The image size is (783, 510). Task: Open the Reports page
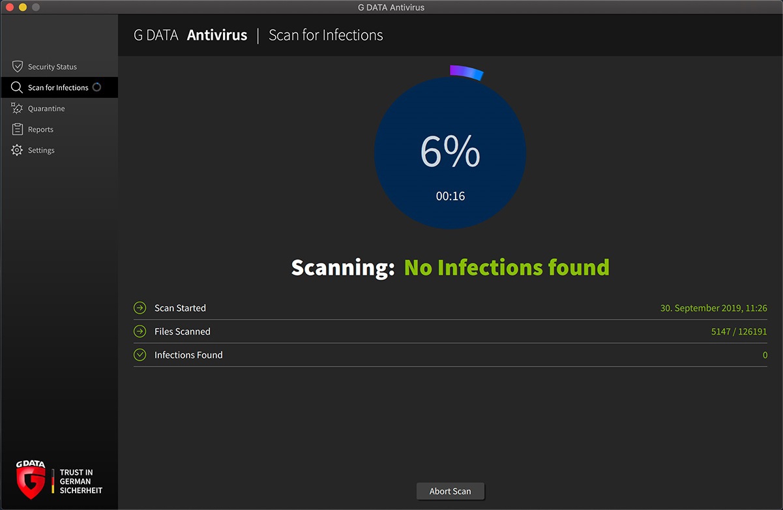click(40, 129)
